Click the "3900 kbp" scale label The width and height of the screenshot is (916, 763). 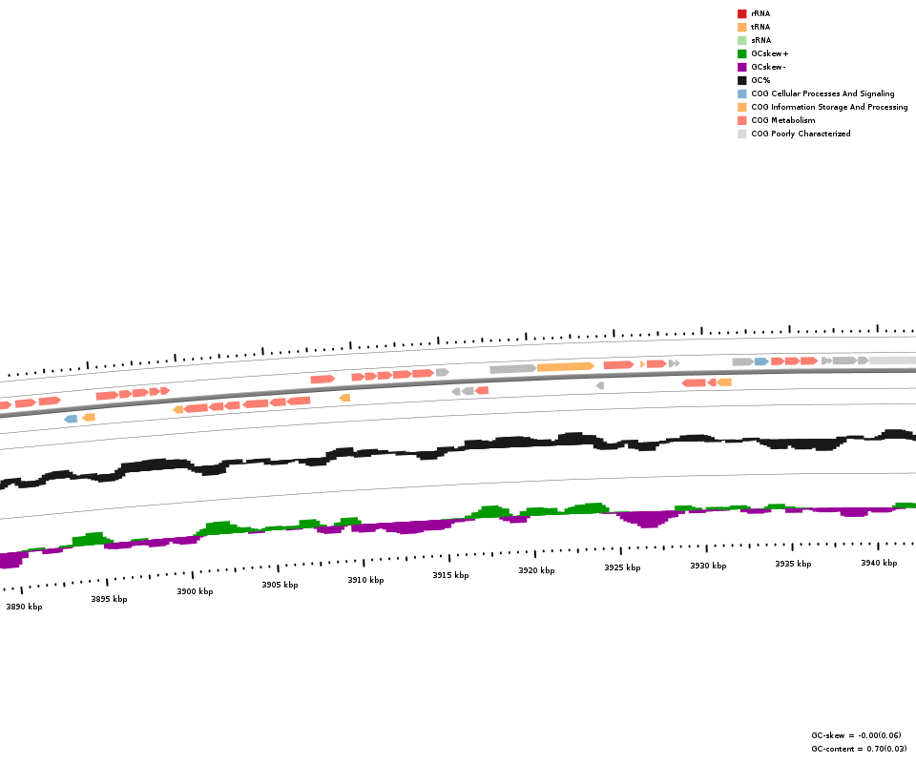[195, 592]
